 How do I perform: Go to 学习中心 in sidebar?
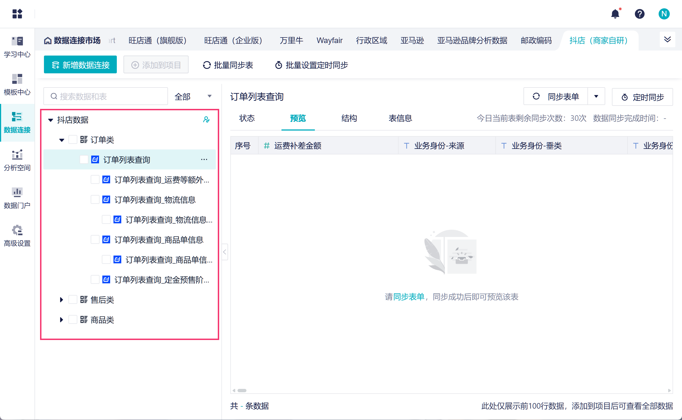pos(17,47)
